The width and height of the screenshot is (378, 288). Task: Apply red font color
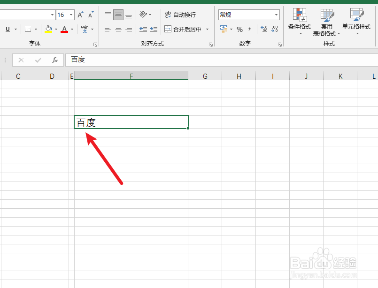point(64,29)
